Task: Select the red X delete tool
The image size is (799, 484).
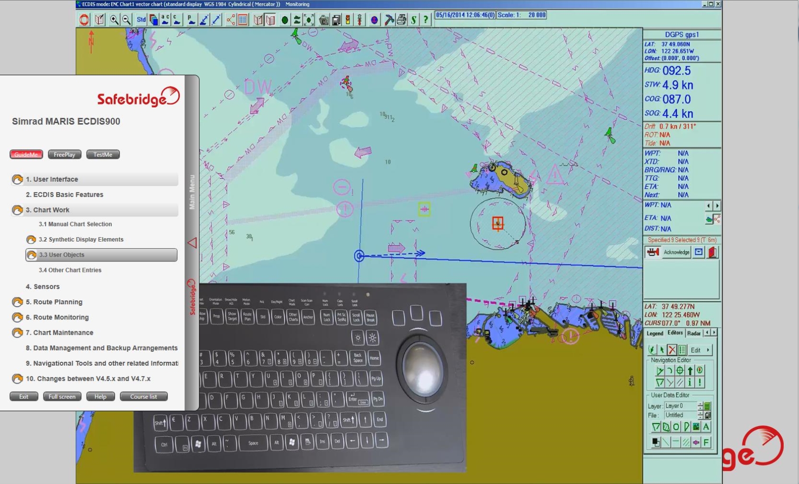Action: (x=672, y=350)
